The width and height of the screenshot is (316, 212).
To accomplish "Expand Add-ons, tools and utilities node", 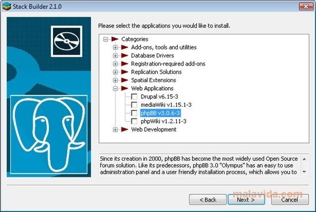I will [115, 47].
